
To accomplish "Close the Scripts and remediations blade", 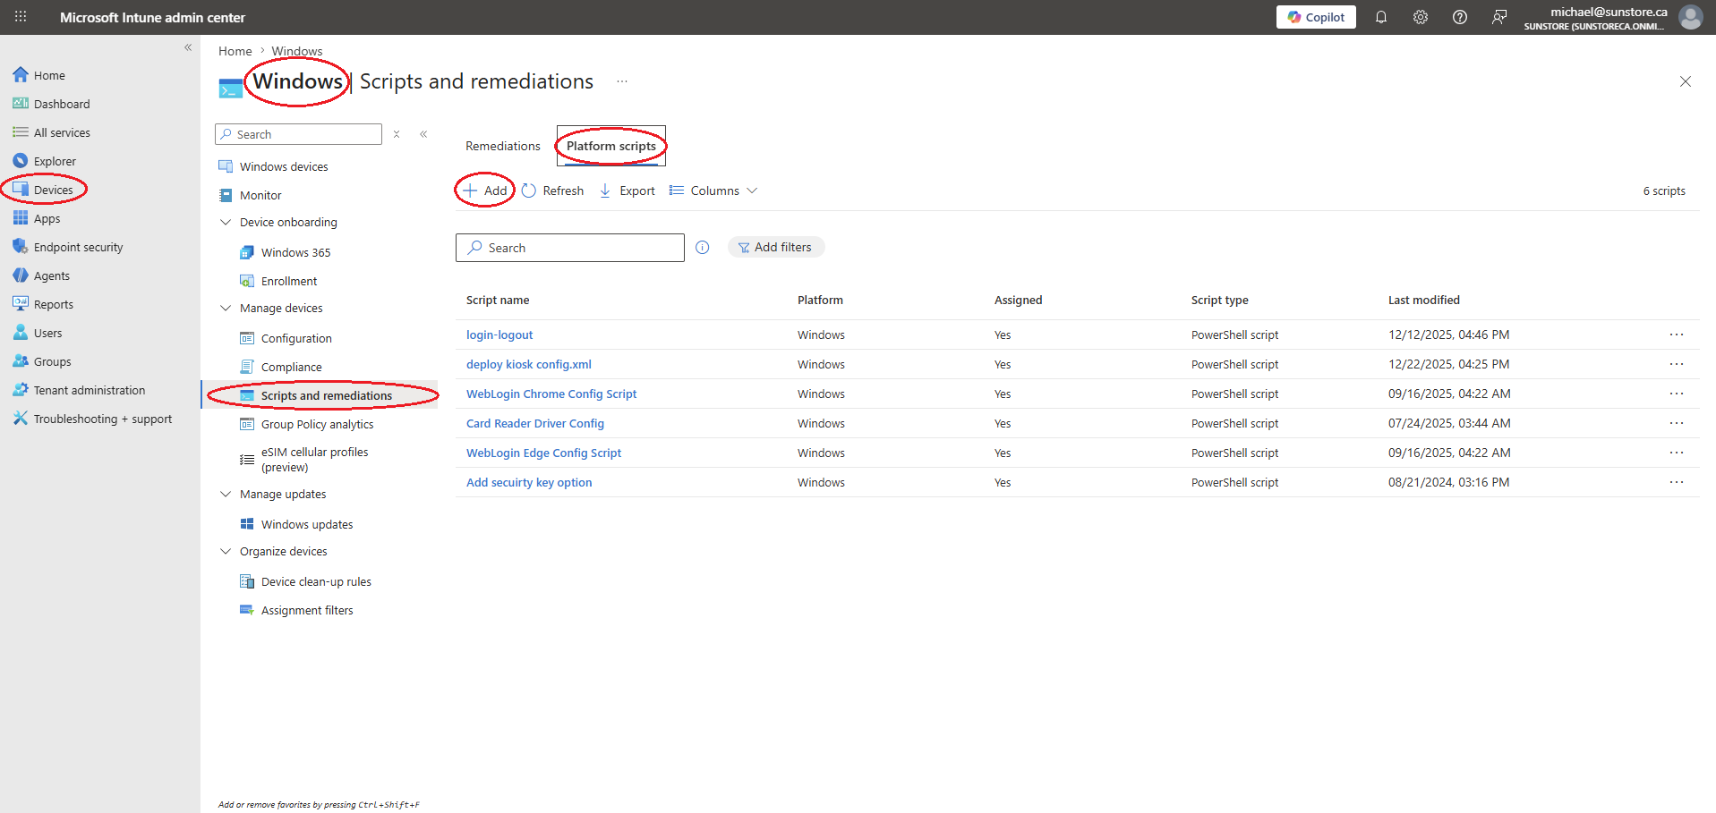I will point(1686,81).
